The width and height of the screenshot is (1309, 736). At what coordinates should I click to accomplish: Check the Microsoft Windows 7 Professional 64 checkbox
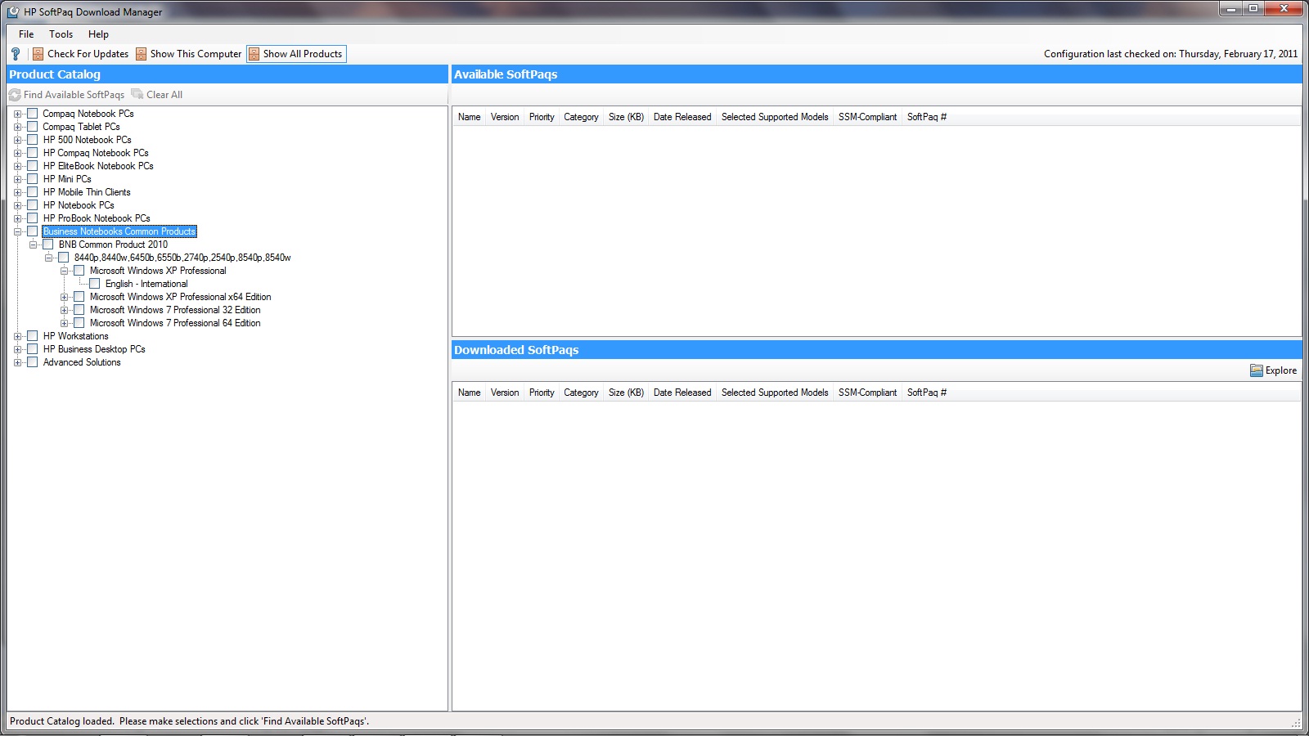point(79,323)
